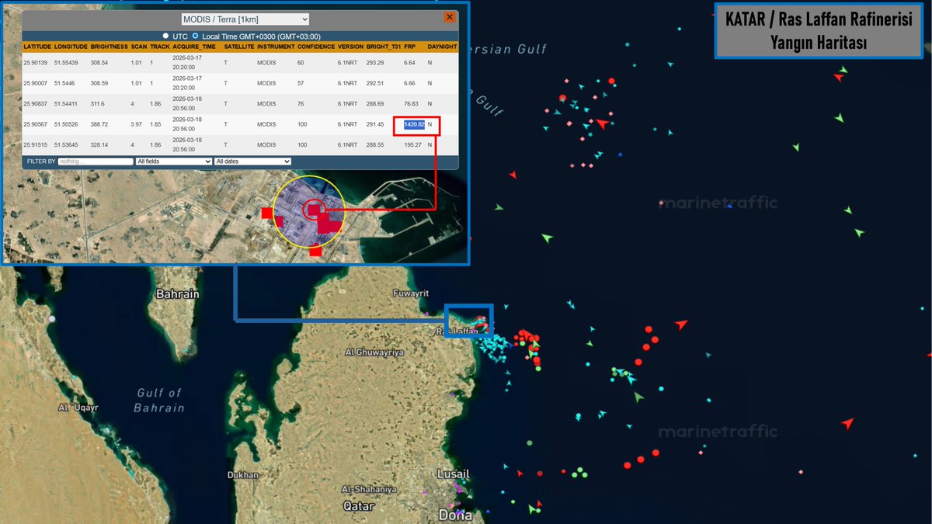Click BRIGHT_T31 value 293.29
Image resolution: width=932 pixels, height=524 pixels.
376,62
